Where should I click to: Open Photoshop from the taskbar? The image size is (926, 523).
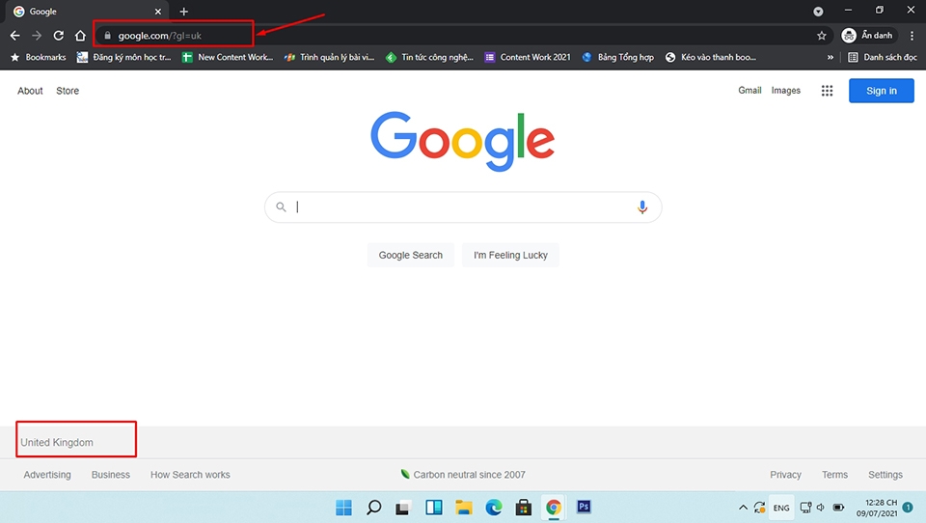pyautogui.click(x=584, y=507)
